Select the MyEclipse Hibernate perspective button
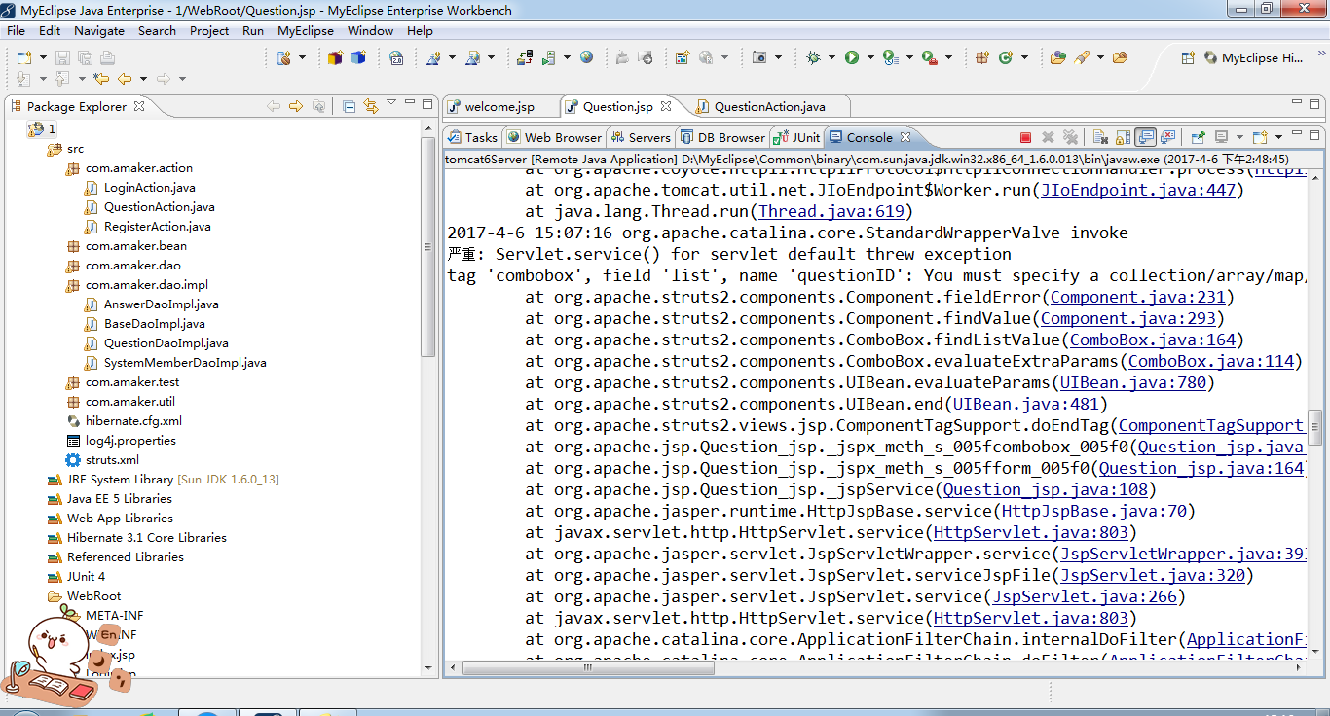Viewport: 1330px width, 716px height. (x=1254, y=57)
